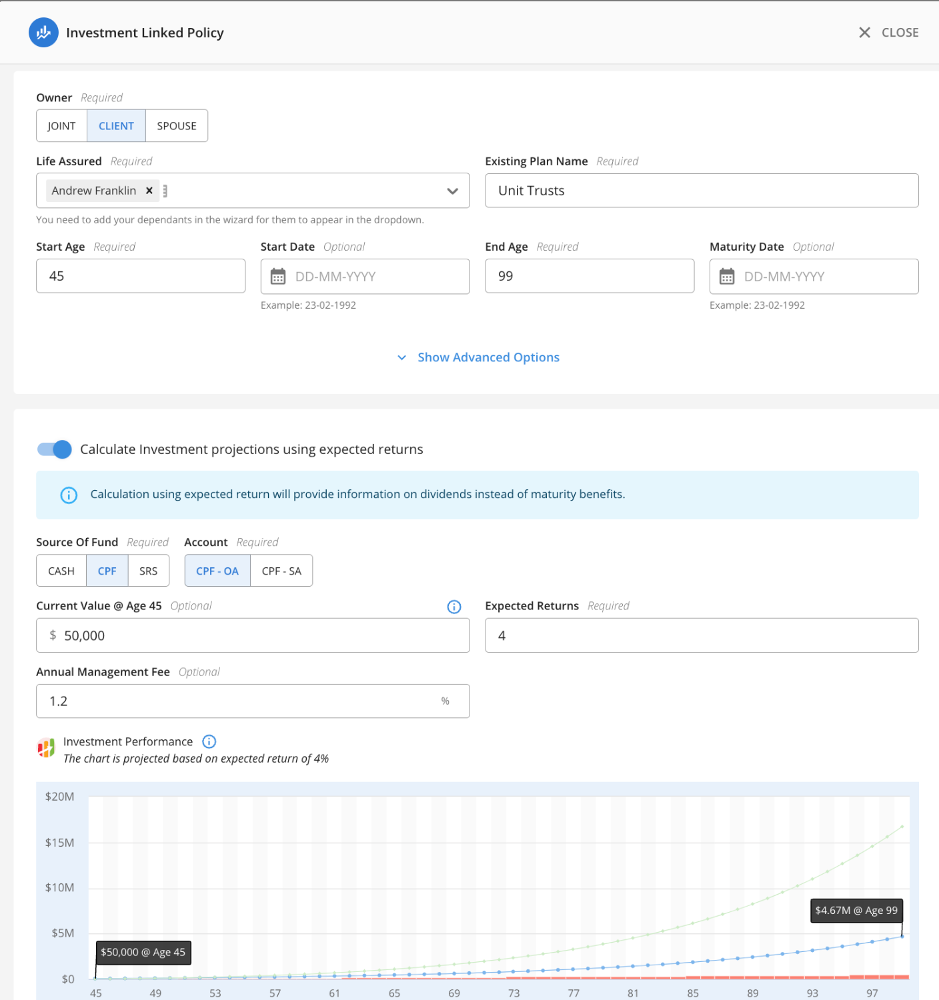Click the calendar icon in Maturity Date
This screenshot has width=939, height=1000.
(x=727, y=277)
